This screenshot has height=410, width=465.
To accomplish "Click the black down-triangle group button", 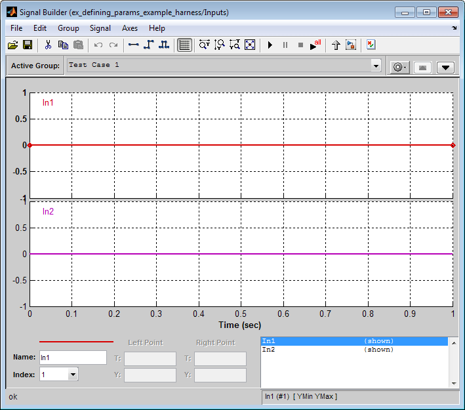I will tap(445, 68).
